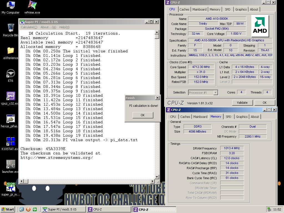The image size is (284, 213).
Task: Switch to Super PI taskbar button
Action: 64,209
